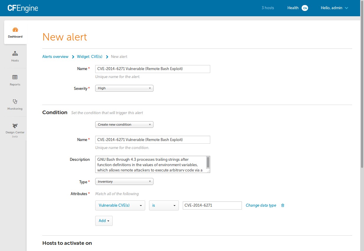Viewport: 364px width, 251px height.
Task: Open Reports from the sidebar
Action: 15,80
